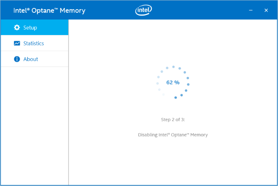
Task: Minimize the Intel Optane Memory window
Action: [251, 10]
